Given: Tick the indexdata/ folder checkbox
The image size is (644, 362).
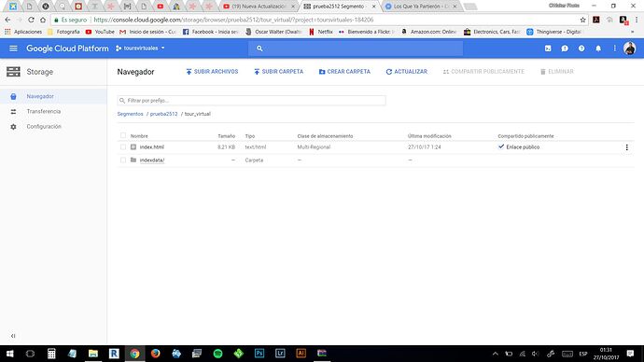Looking at the screenshot, I should coord(123,160).
